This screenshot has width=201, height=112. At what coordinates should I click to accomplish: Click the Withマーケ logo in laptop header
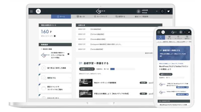click(101, 11)
